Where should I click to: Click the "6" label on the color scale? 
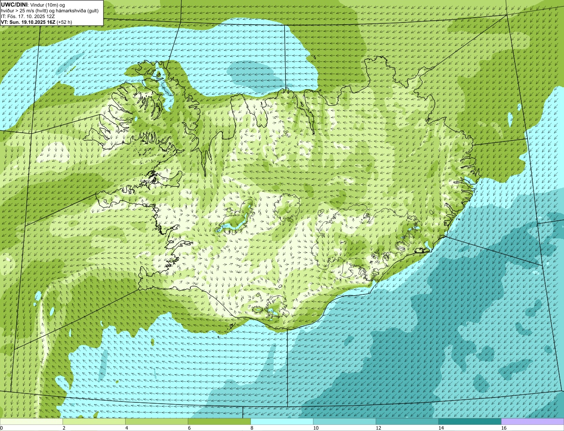click(189, 428)
